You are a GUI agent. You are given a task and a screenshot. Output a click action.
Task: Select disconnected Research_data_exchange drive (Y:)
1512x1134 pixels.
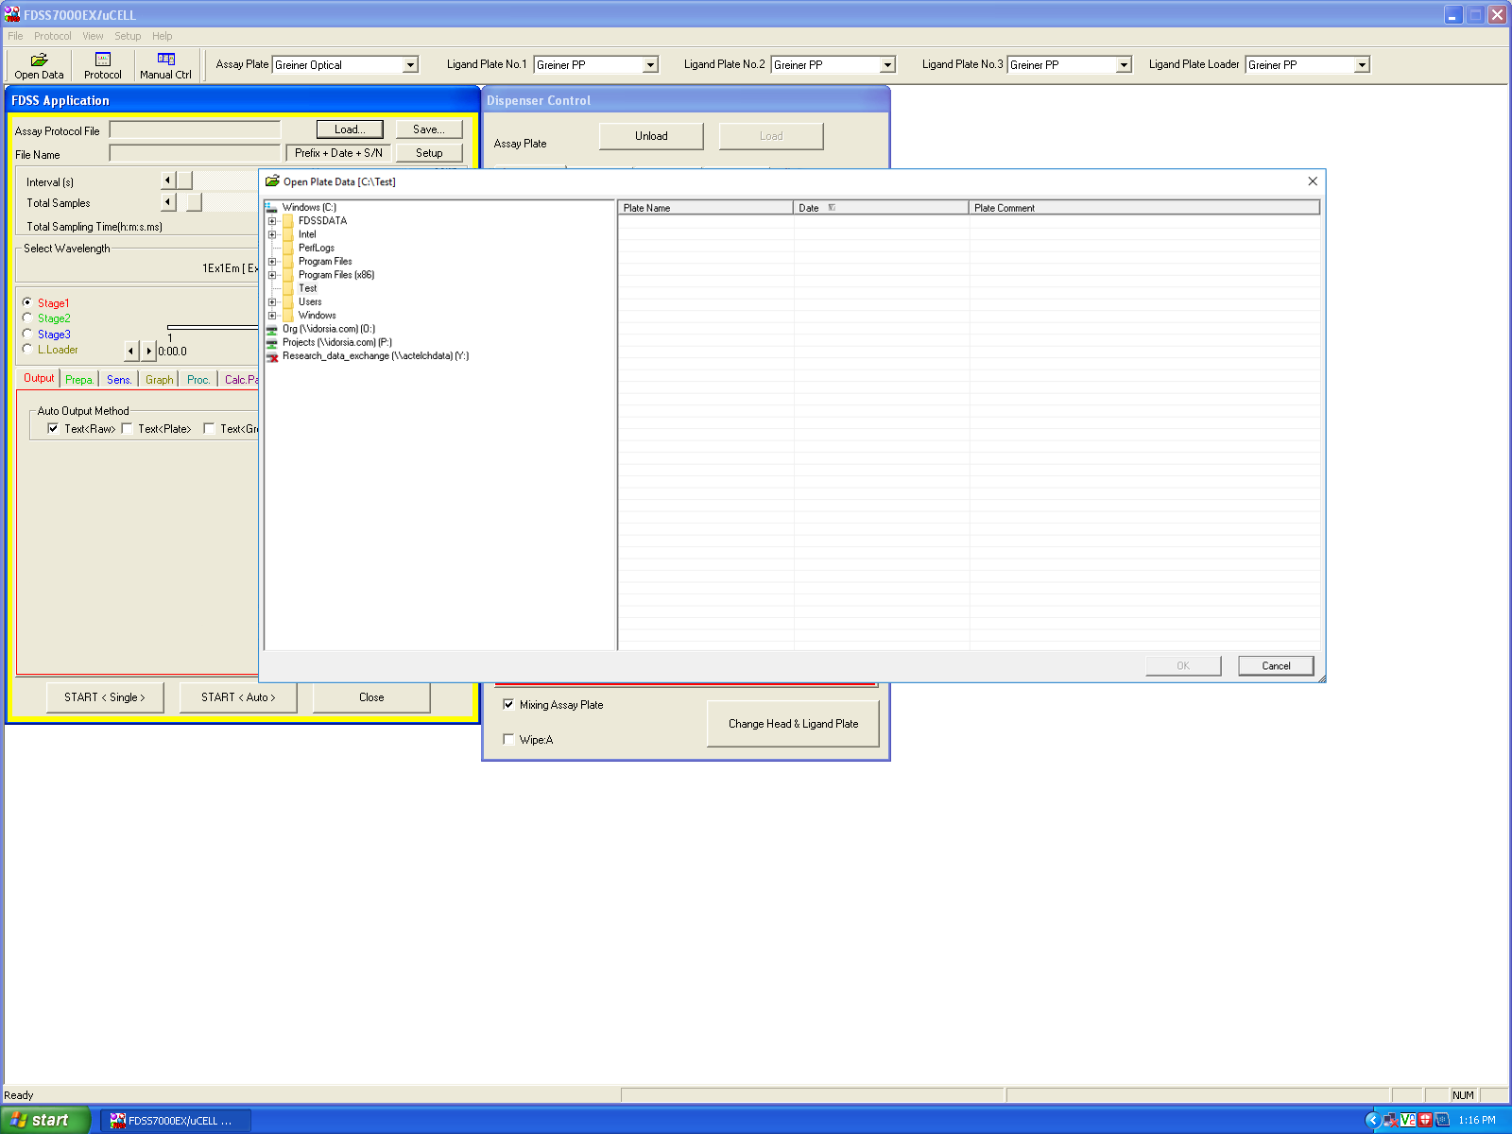point(374,356)
